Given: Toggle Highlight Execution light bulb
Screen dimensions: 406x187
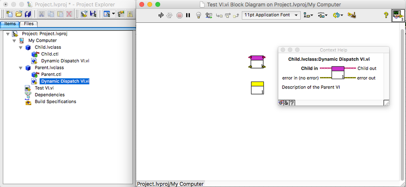Looking at the screenshot, I should [198, 15].
